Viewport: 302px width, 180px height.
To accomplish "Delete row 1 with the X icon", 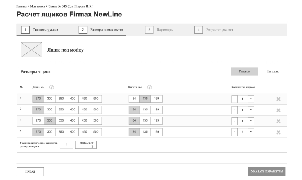I will pyautogui.click(x=278, y=99).
